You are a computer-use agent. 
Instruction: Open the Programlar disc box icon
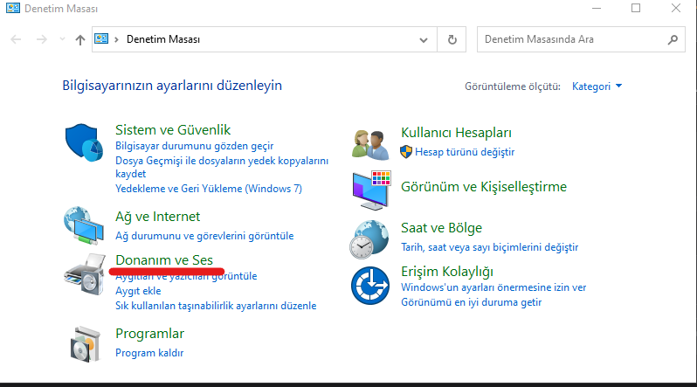click(86, 344)
